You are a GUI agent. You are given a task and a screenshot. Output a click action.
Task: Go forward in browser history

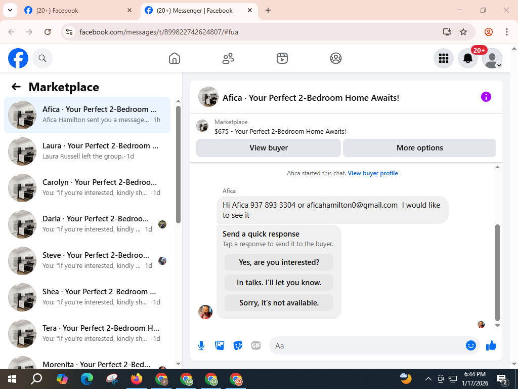[29, 32]
